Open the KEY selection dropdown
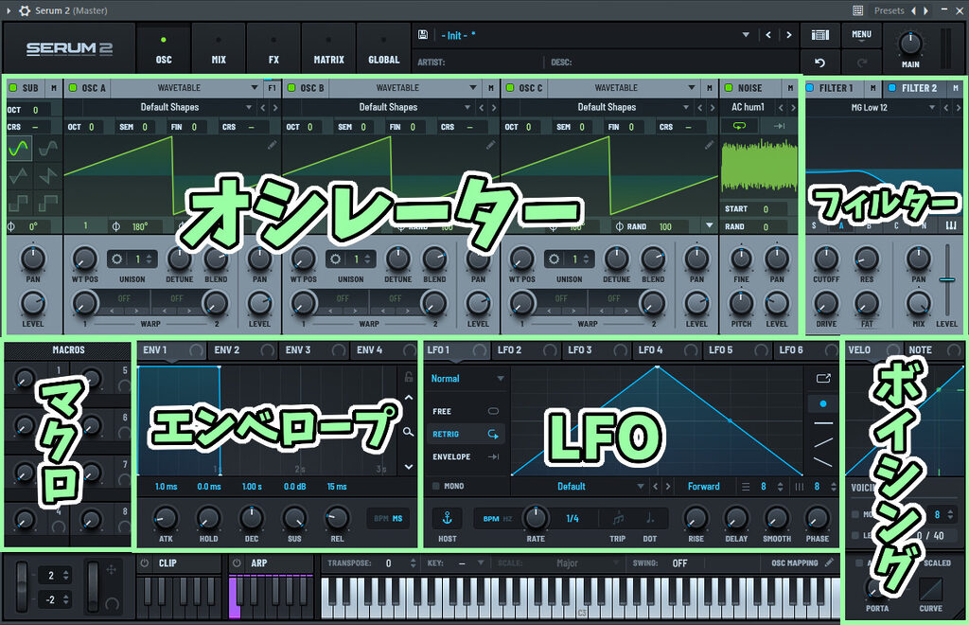 (x=469, y=563)
